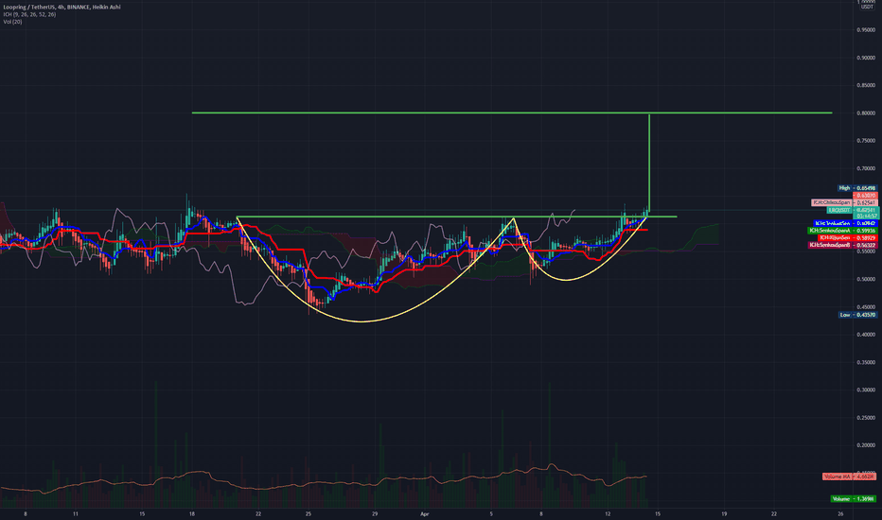882x520 pixels.
Task: Select the green vertical breakout projection line
Action: [650, 163]
